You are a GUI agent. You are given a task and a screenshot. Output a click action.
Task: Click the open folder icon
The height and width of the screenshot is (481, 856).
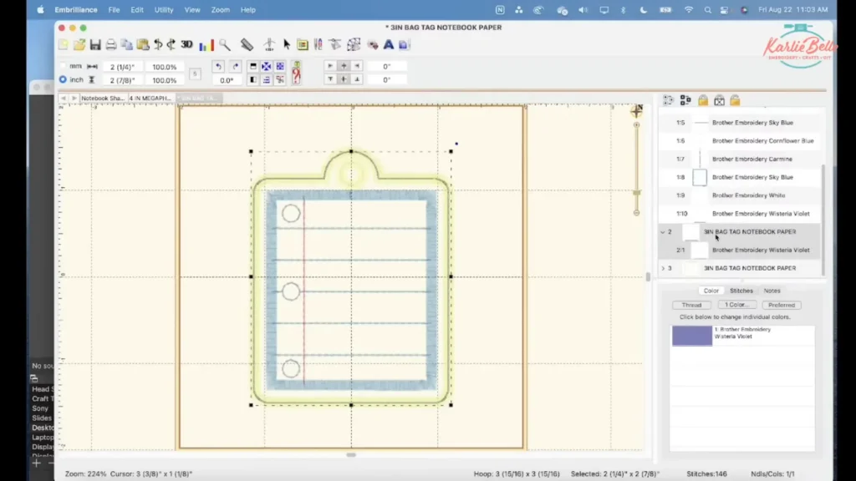(79, 44)
